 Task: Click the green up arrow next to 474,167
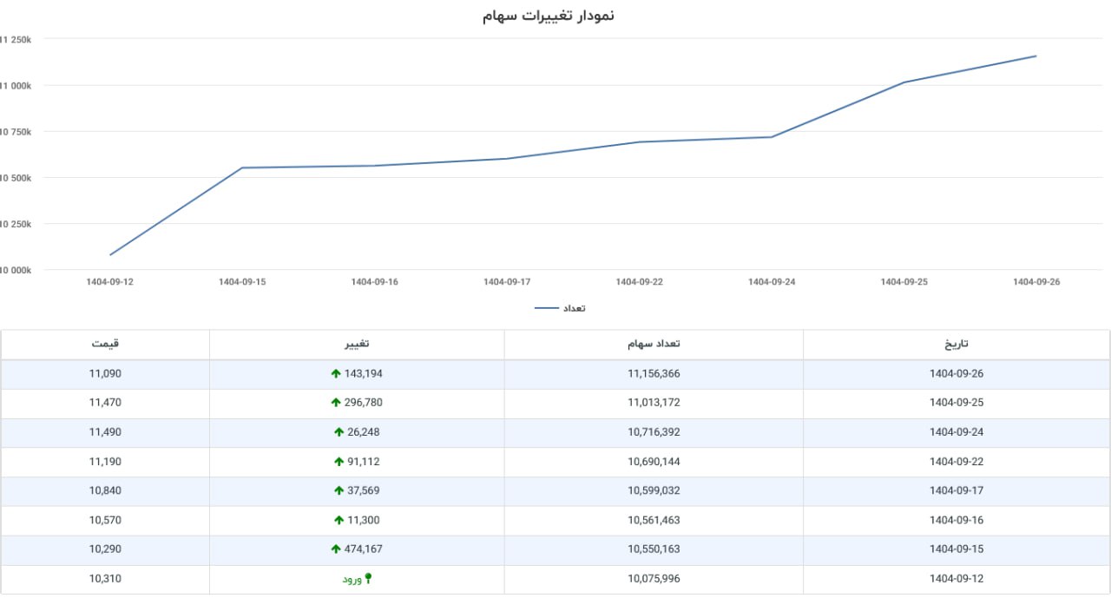click(336, 549)
